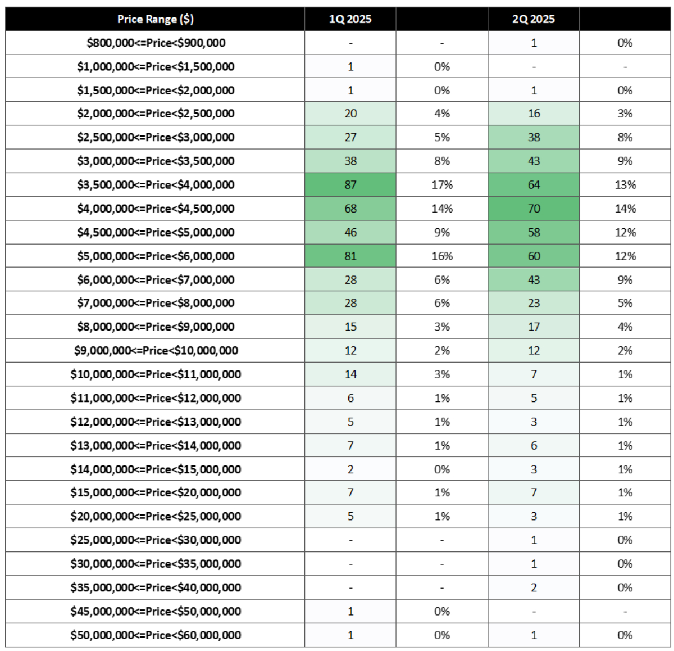Image resolution: width=674 pixels, height=651 pixels.
Task: Click the dark green cell showing 87
Action: click(x=350, y=185)
